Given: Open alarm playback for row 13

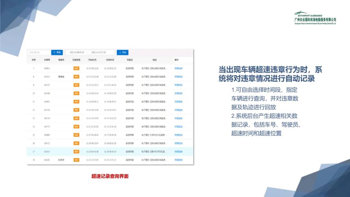Looking at the screenshot, I should click(x=179, y=118).
